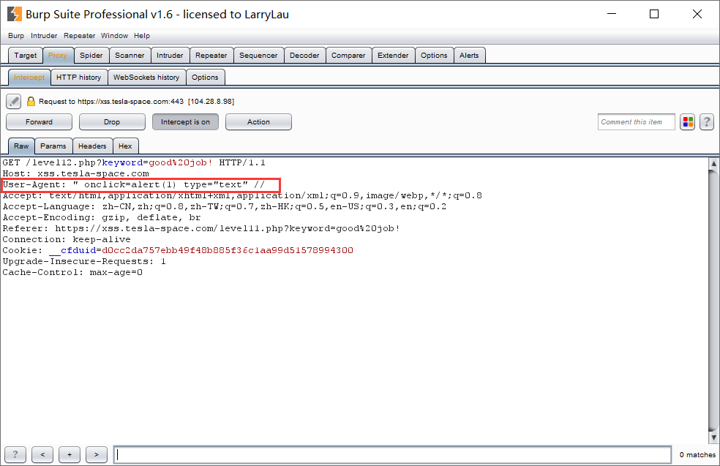Open the WebSockets history sub-tab
The width and height of the screenshot is (720, 466).
point(146,78)
